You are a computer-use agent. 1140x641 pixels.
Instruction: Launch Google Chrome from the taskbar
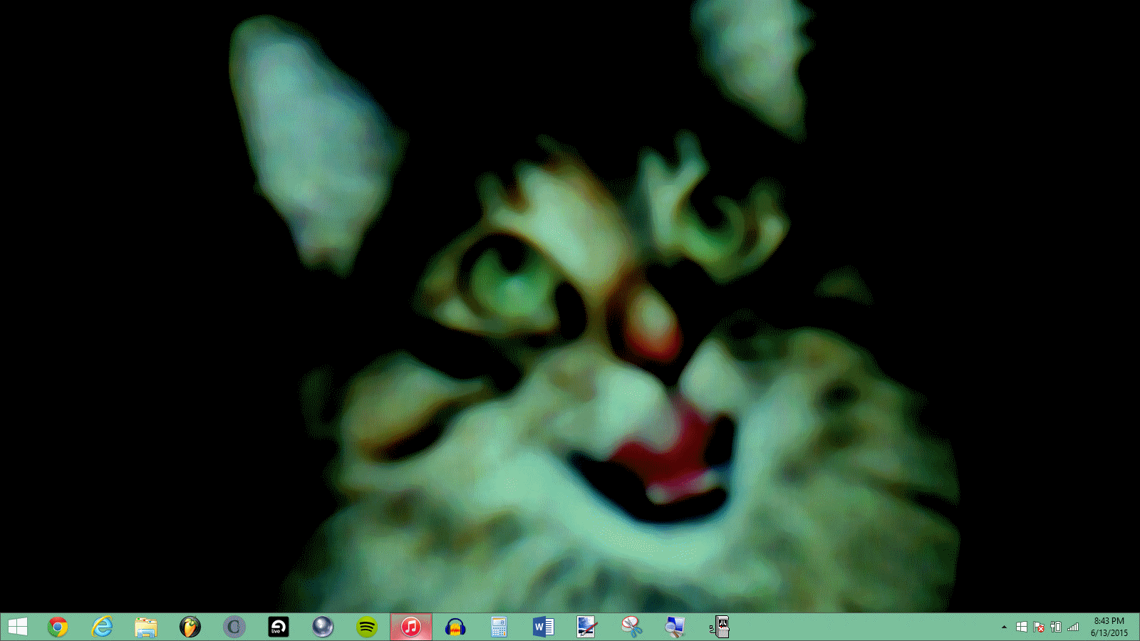click(58, 627)
